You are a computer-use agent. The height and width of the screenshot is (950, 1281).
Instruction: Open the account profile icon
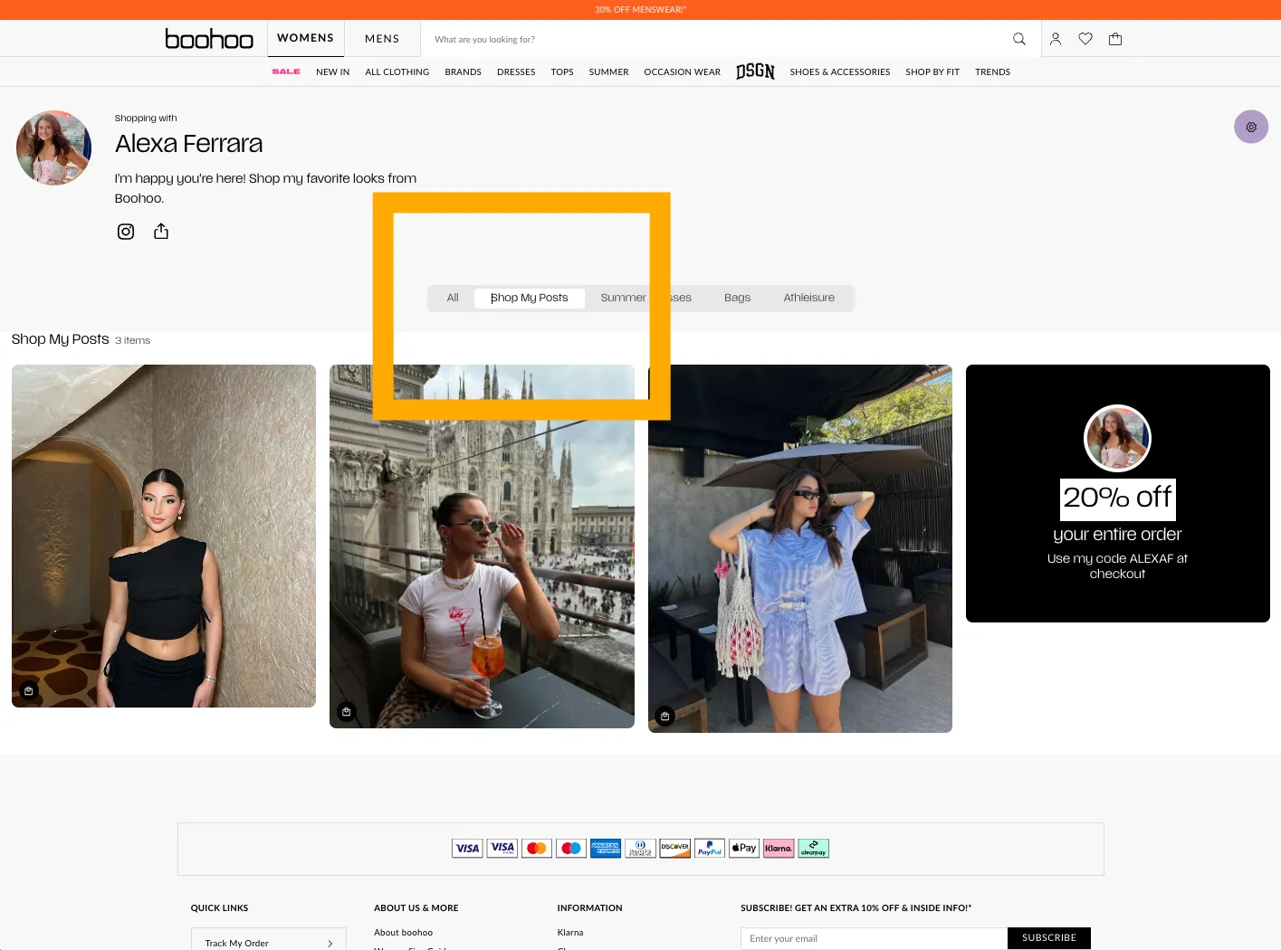(x=1056, y=39)
